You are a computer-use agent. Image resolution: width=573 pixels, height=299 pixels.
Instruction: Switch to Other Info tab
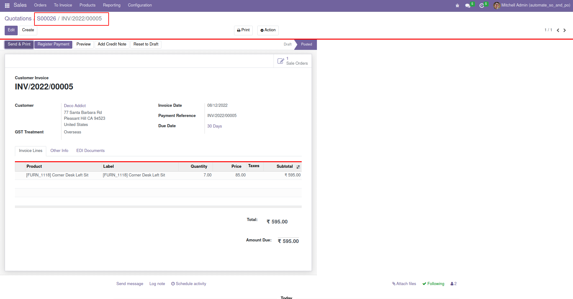pos(59,151)
